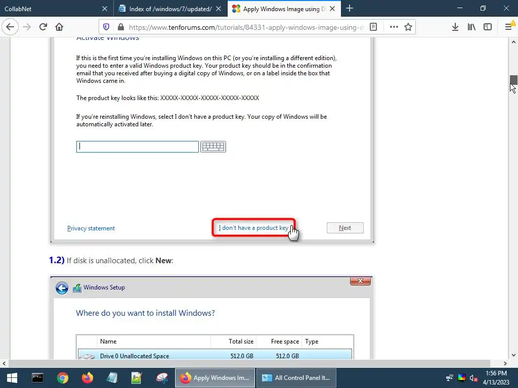
Task: Click the Windows Setup back arrow
Action: tap(62, 287)
